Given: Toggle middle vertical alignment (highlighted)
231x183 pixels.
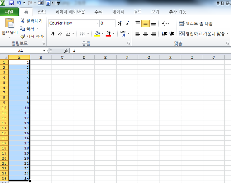Looking at the screenshot, I should (146, 23).
